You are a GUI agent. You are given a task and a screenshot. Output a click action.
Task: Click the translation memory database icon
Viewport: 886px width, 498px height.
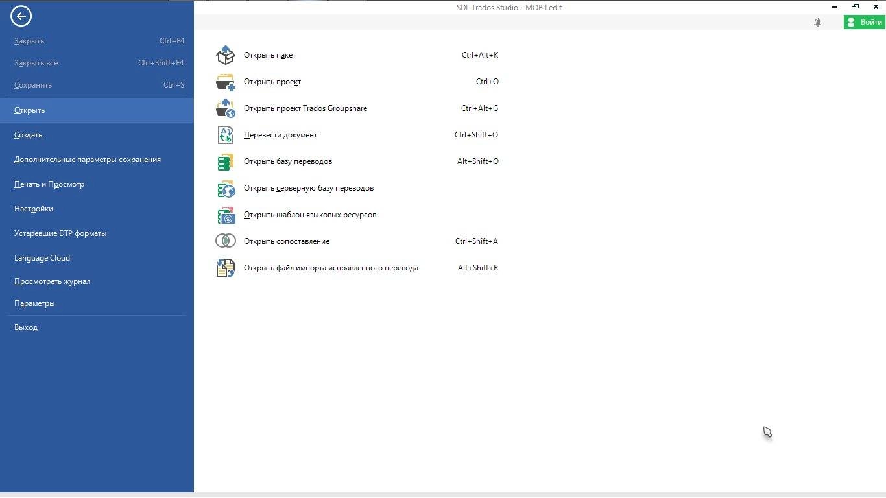point(225,161)
